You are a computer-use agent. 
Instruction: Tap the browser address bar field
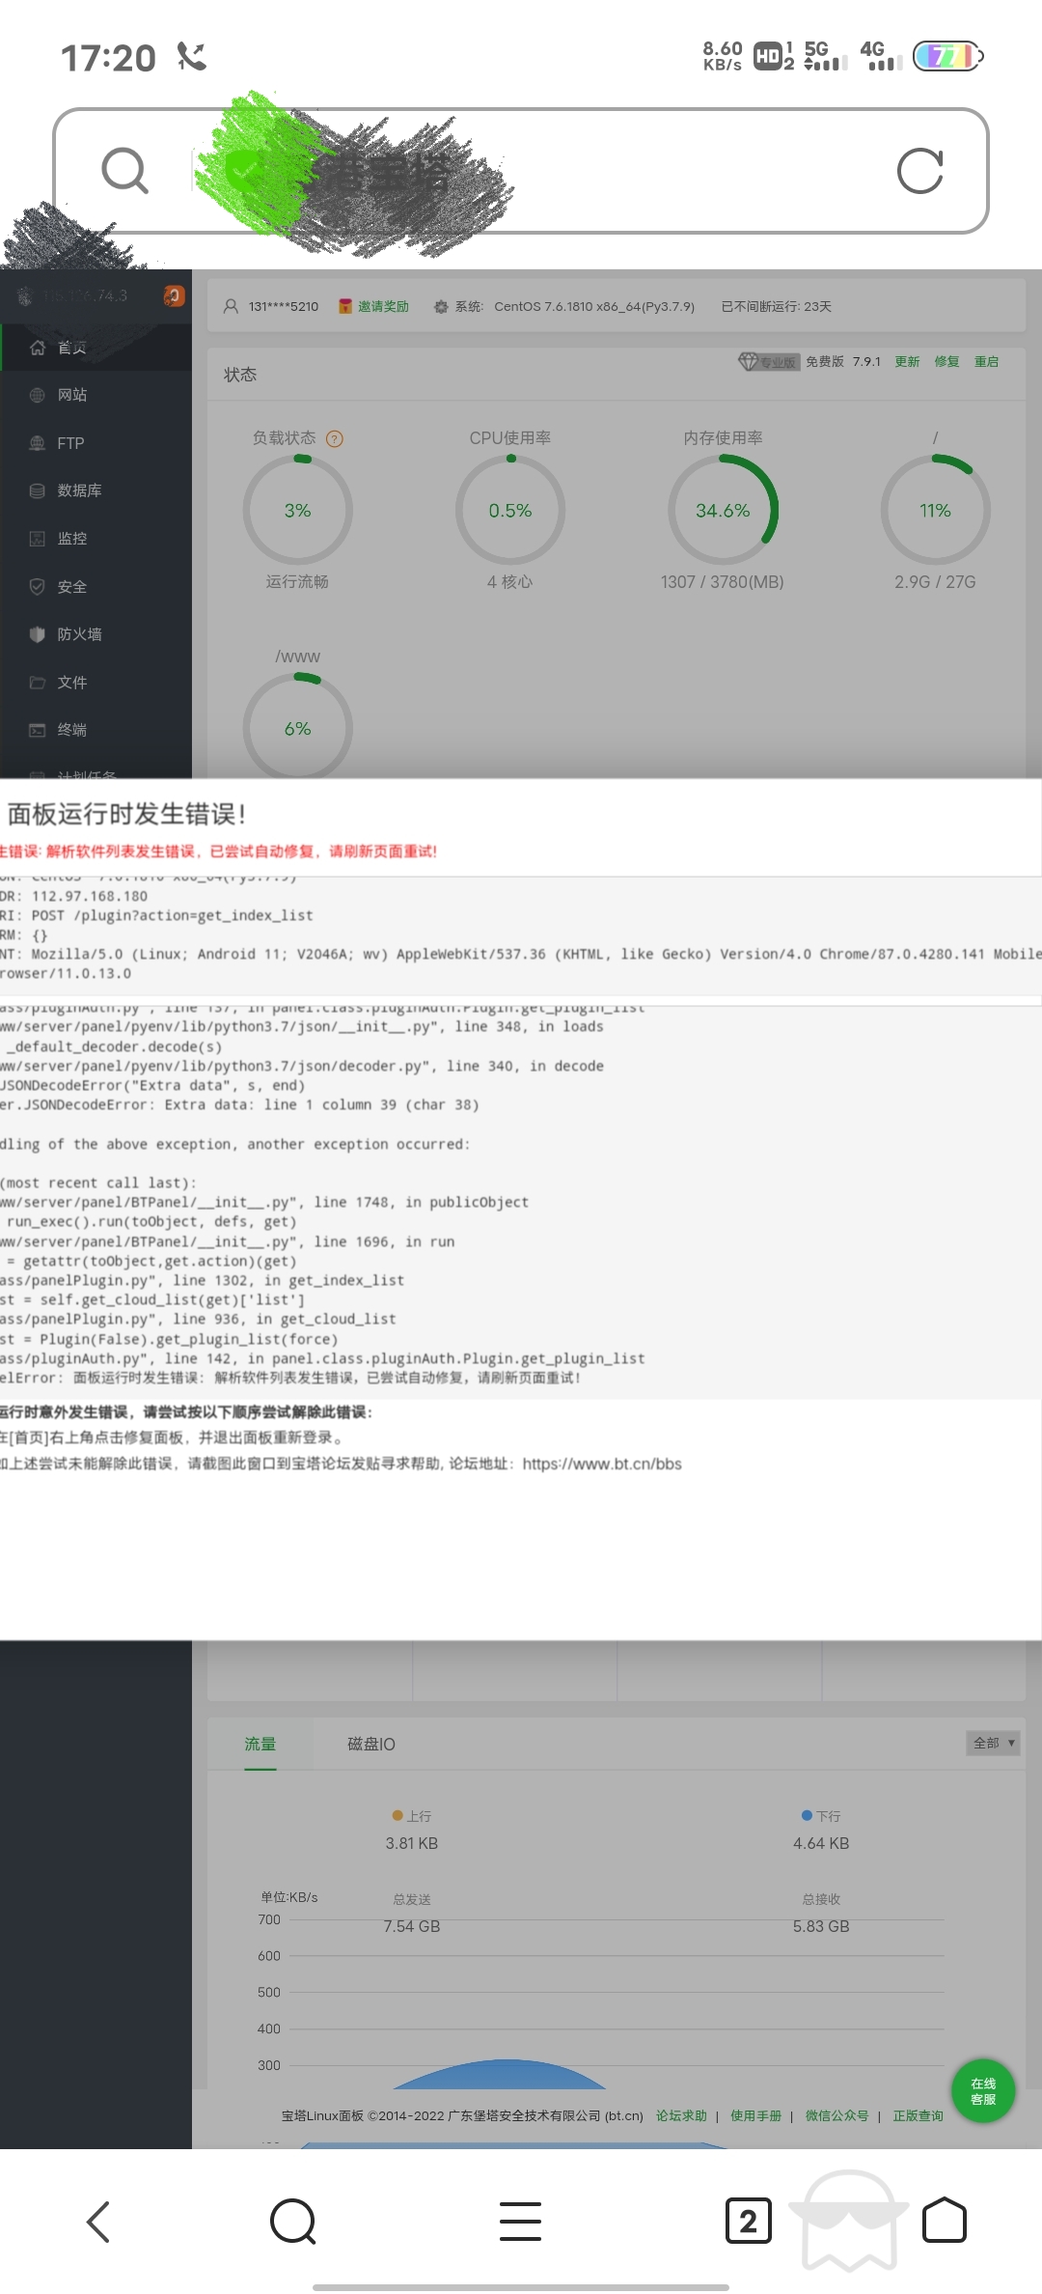(x=521, y=171)
